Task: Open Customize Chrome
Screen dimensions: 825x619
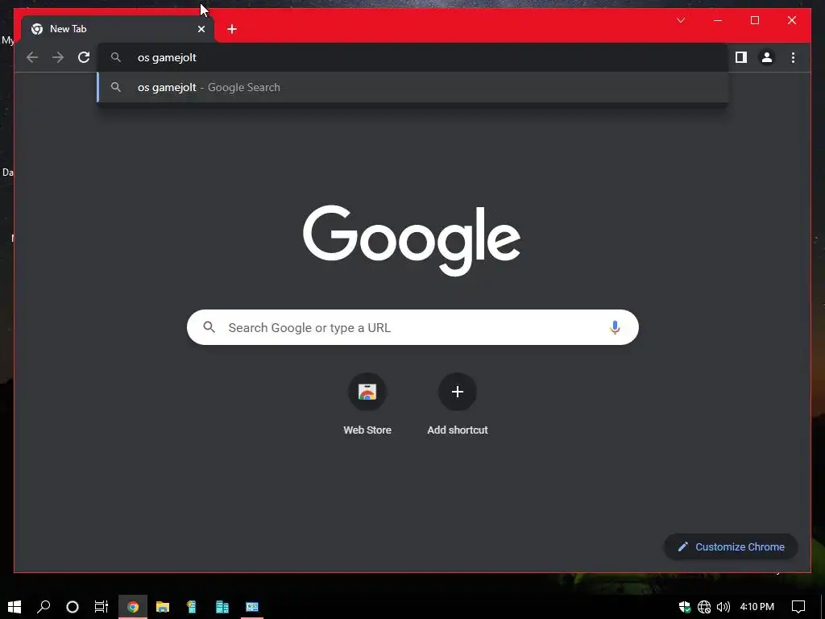Action: click(x=732, y=547)
